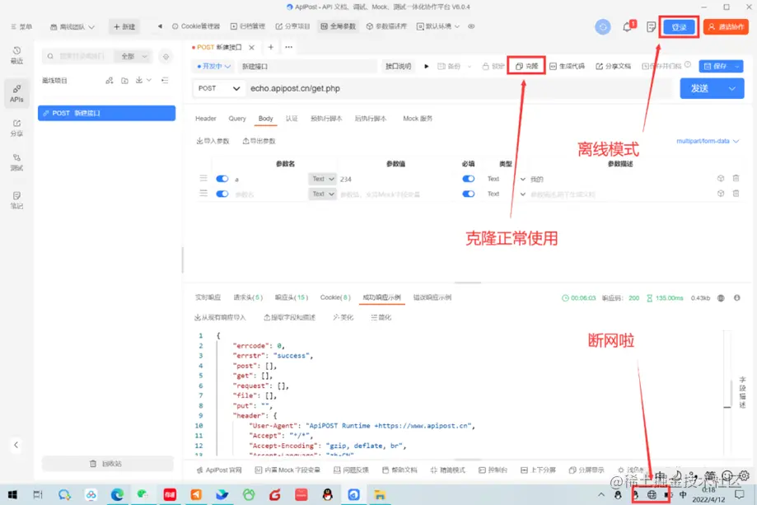Toggle the enable switch on empty parameter row

(222, 194)
